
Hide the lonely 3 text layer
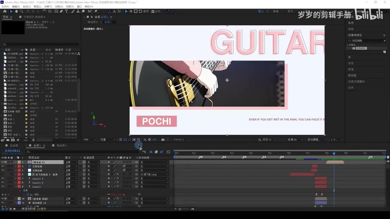click(3, 179)
